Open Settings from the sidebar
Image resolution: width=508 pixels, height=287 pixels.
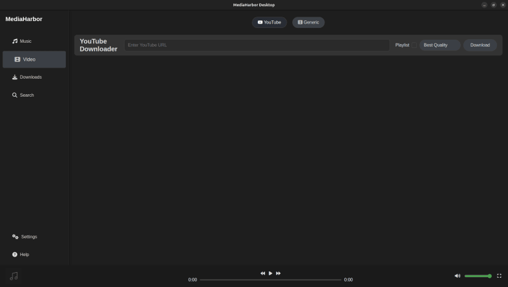pyautogui.click(x=34, y=237)
